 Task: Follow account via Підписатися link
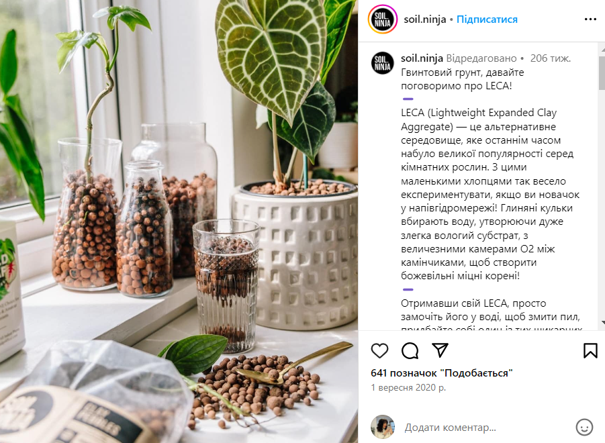[487, 19]
